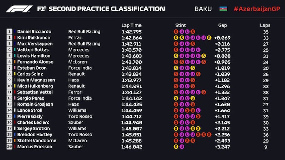Click the first tyre icon in Hamilton's stint
The height and width of the screenshot is (160, 285).
point(176,56)
